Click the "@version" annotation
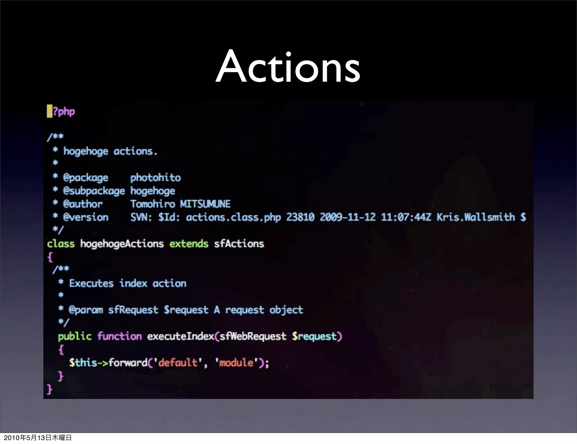 [86, 217]
